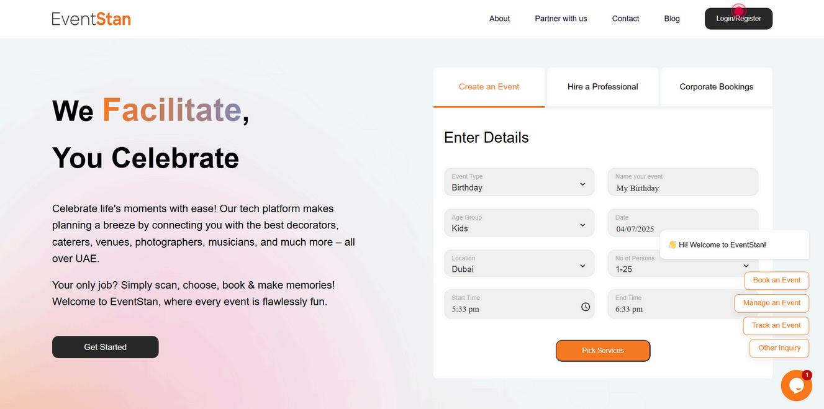This screenshot has width=824, height=409.
Task: Click the Get Started button
Action: click(x=106, y=347)
